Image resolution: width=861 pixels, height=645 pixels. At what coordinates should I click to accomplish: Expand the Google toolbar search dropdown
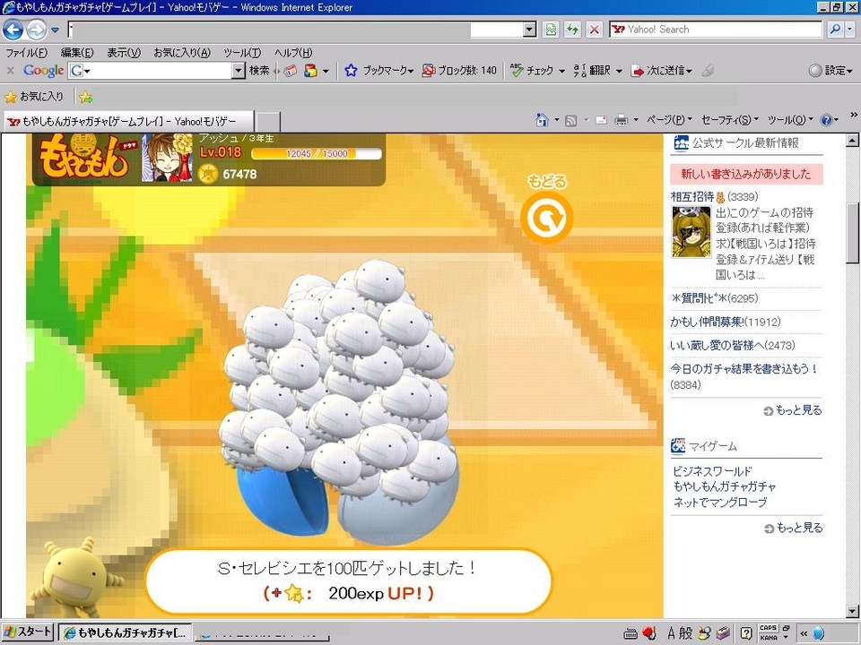239,70
